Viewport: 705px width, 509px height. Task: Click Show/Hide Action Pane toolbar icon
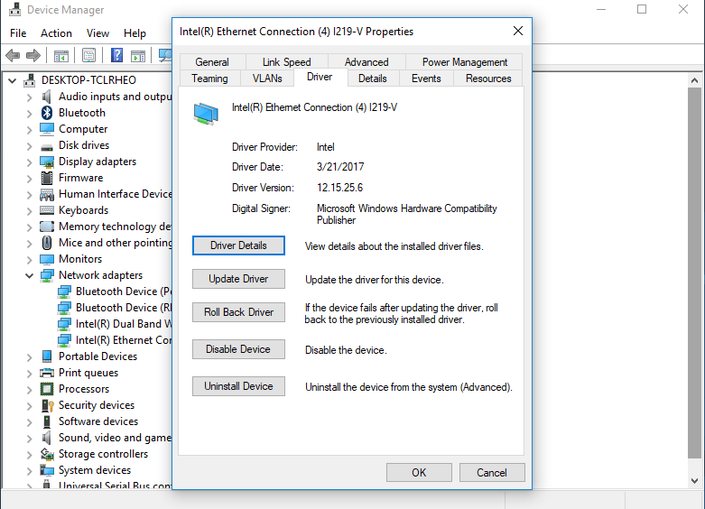point(138,56)
